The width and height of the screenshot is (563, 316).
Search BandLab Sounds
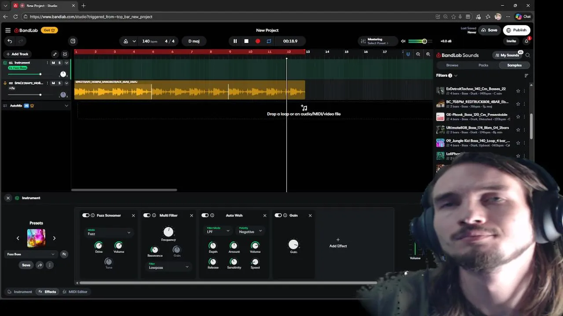528,55
